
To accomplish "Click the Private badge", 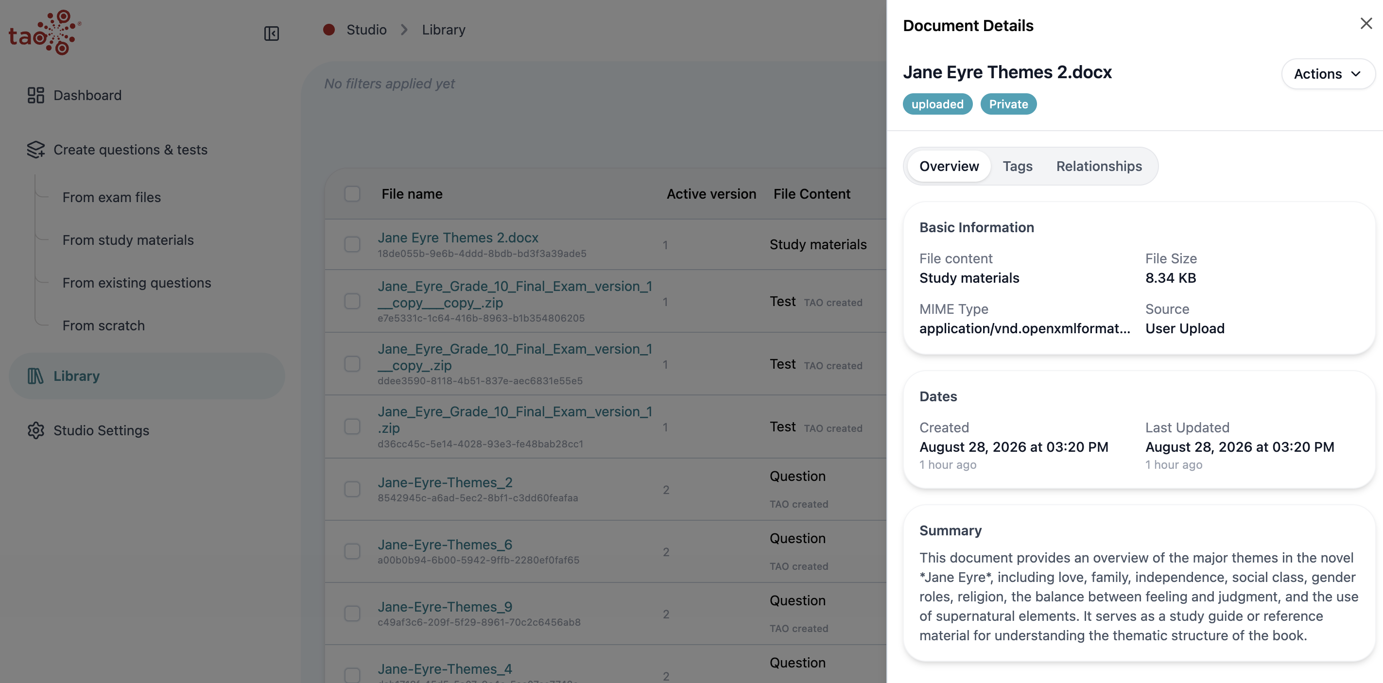I will tap(1008, 104).
